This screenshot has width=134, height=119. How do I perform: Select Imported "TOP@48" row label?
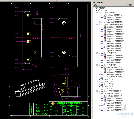pos(114,51)
